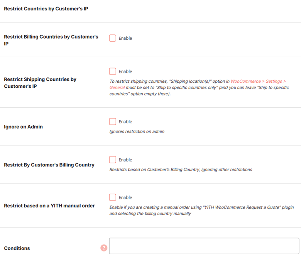Viewport: 301px width, 260px height.
Task: Click the Enable label under Ignore on Admin
Action: [x=125, y=122]
